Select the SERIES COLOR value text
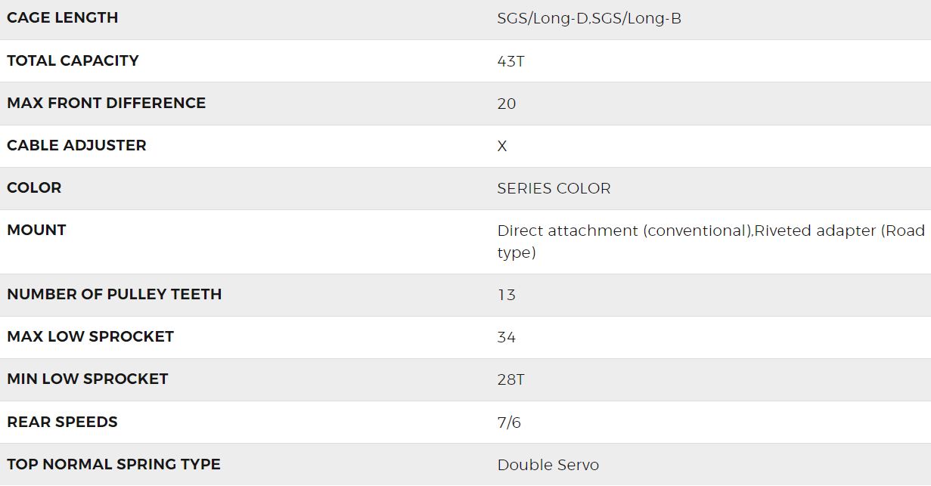The image size is (931, 486). [554, 188]
